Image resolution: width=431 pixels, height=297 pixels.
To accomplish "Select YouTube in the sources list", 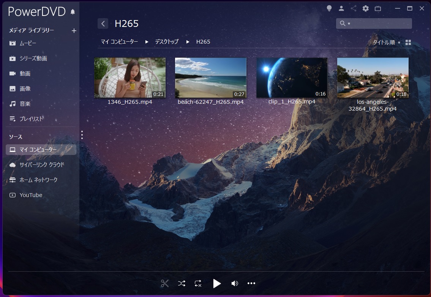I will tap(31, 195).
